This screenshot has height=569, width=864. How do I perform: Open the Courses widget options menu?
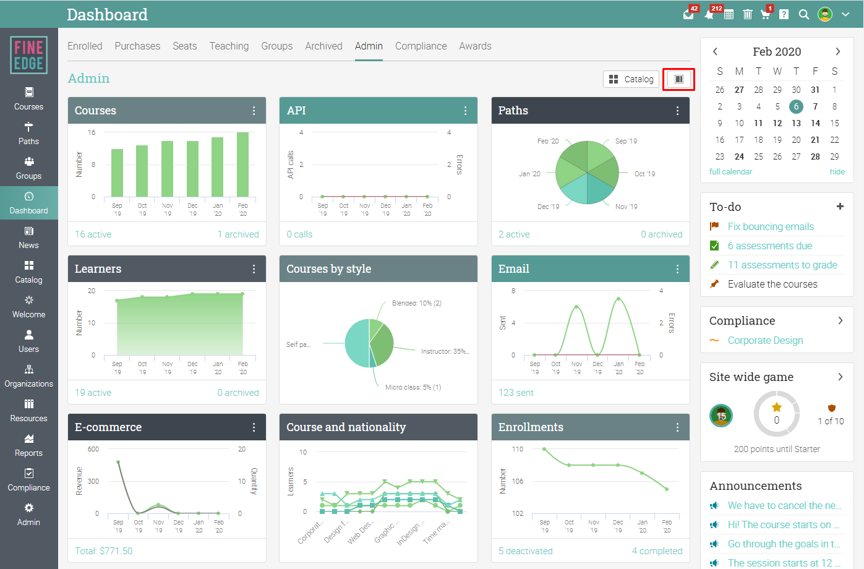coord(254,111)
